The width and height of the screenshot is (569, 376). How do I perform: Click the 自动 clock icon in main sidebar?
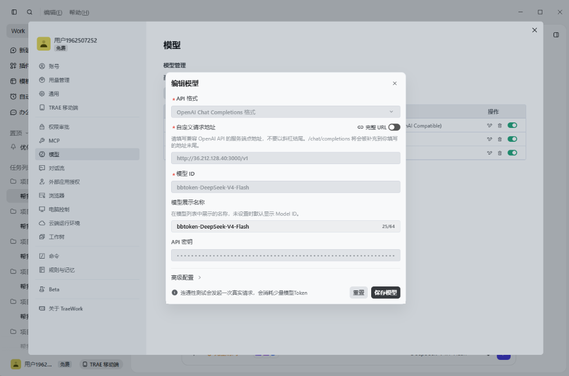pos(13,96)
